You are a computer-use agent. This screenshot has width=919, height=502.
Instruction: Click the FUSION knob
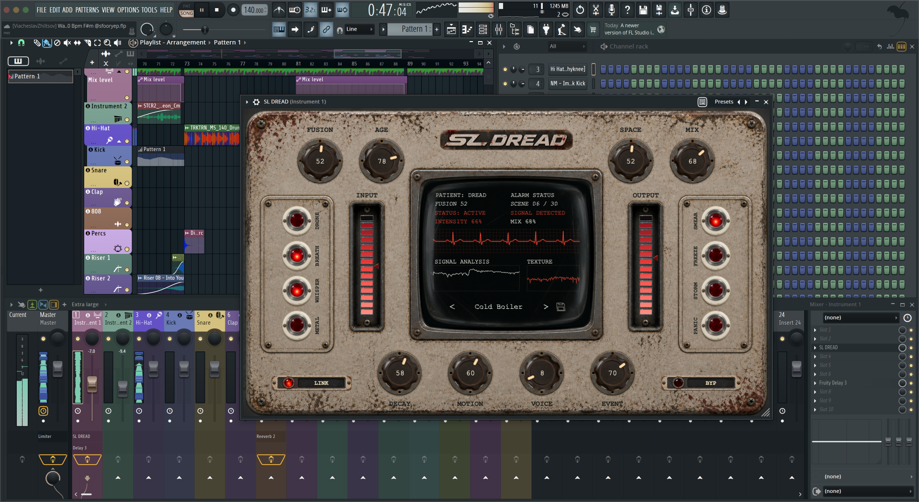click(x=320, y=161)
